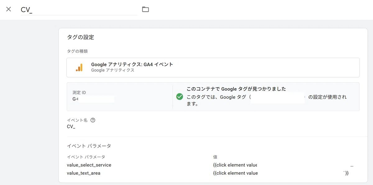Click the value in the value_select_service row
Image resolution: width=373 pixels, height=185 pixels.
click(x=283, y=165)
